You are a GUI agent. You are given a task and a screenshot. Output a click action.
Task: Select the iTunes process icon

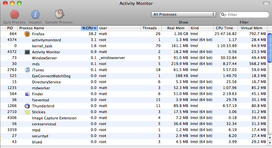click(27, 70)
